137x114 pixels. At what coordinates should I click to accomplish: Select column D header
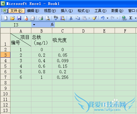click(x=84, y=31)
